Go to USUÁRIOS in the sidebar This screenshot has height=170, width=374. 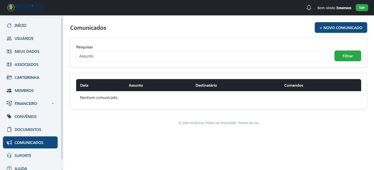pyautogui.click(x=30, y=38)
